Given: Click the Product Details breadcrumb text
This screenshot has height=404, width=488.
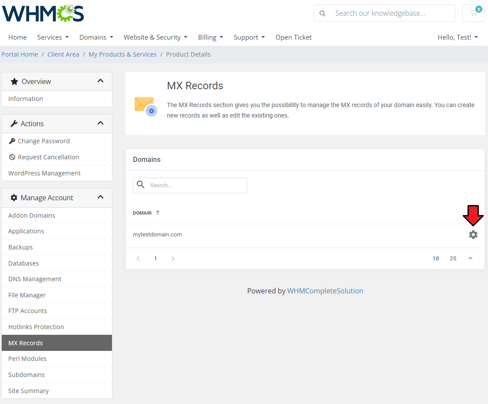Looking at the screenshot, I should [x=188, y=54].
